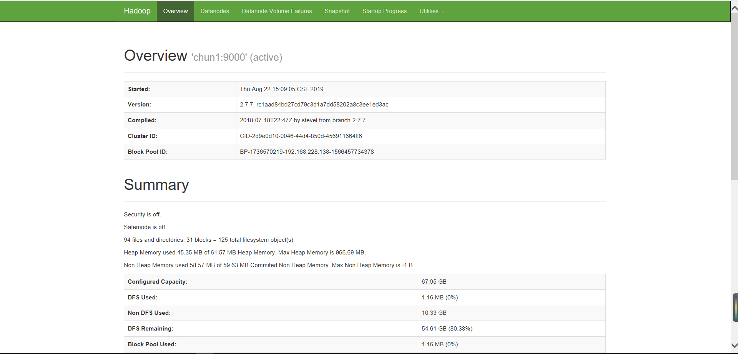
Task: Select DFS Used value '1.16 MB (0%)'
Action: (x=440, y=297)
